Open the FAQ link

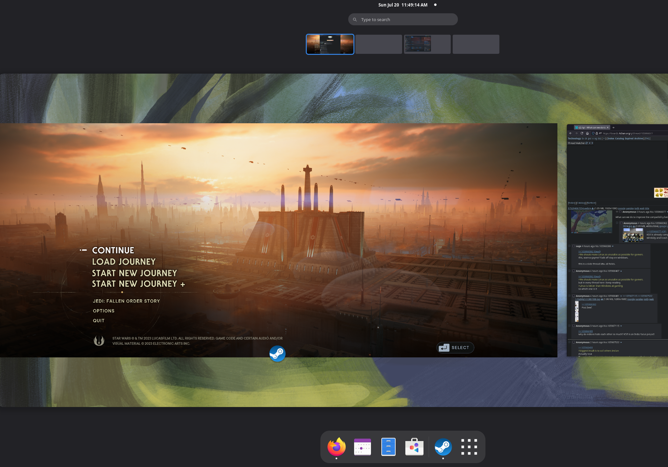[648, 138]
